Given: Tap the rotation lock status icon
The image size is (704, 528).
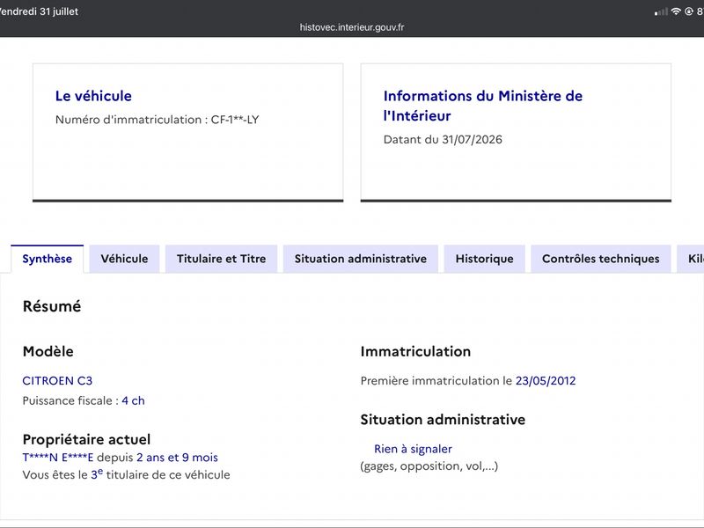Looking at the screenshot, I should (689, 11).
